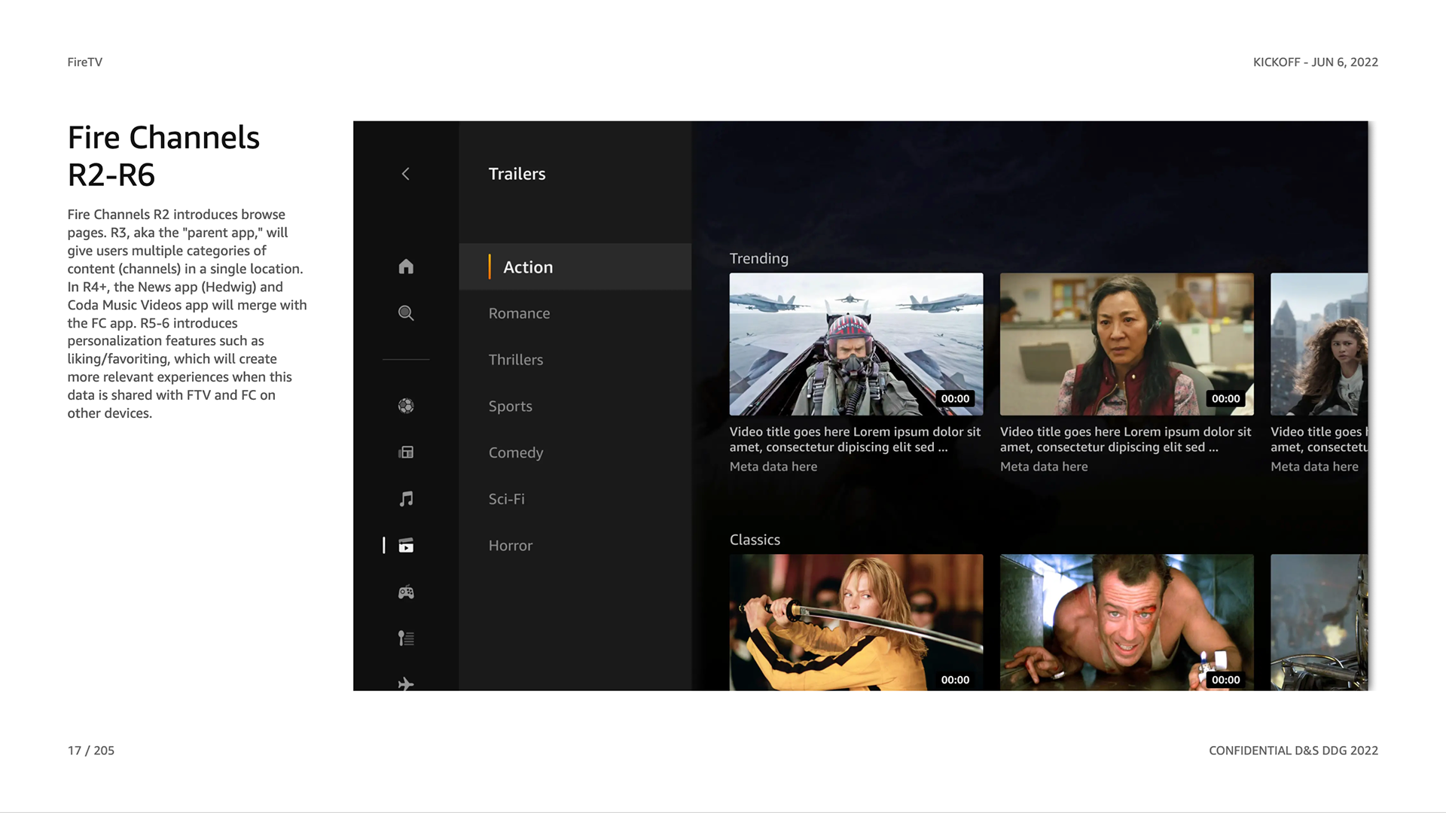Play the fighter pilot Trending video
Viewport: 1446px width, 813px height.
(856, 344)
